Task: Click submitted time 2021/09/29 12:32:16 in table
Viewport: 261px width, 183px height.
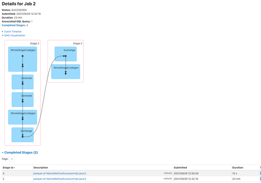Action: pos(186,179)
